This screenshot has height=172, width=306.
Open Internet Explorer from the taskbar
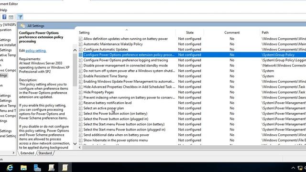tap(10, 168)
